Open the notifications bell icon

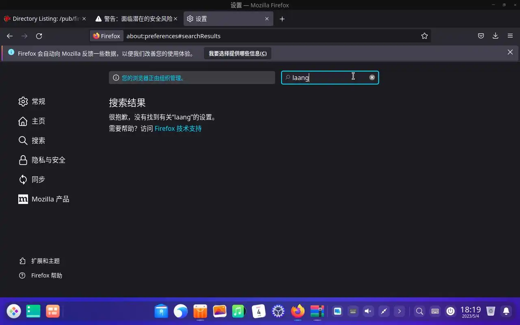[x=506, y=311]
